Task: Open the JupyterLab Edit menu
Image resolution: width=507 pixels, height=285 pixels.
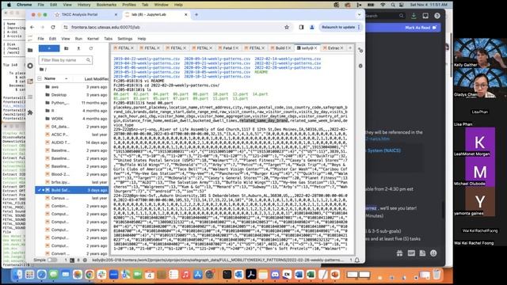Action: click(x=52, y=39)
